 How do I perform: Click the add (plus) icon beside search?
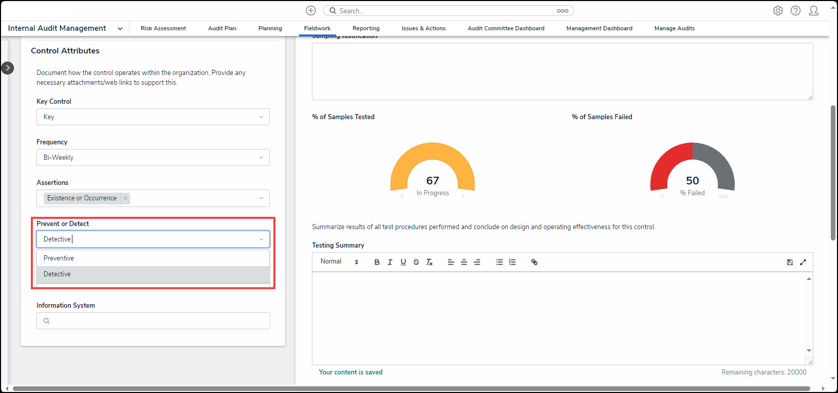(311, 11)
